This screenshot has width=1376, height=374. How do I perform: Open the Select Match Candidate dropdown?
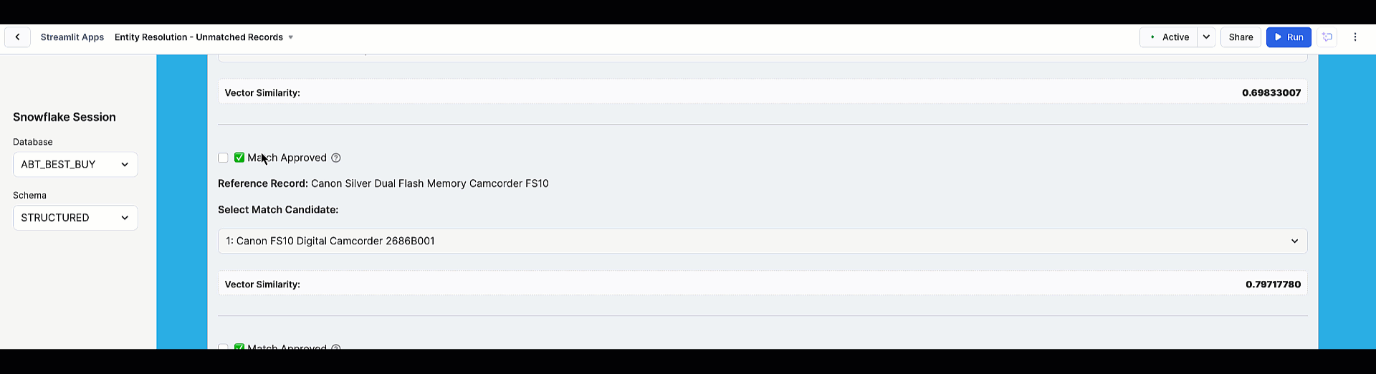(x=762, y=241)
